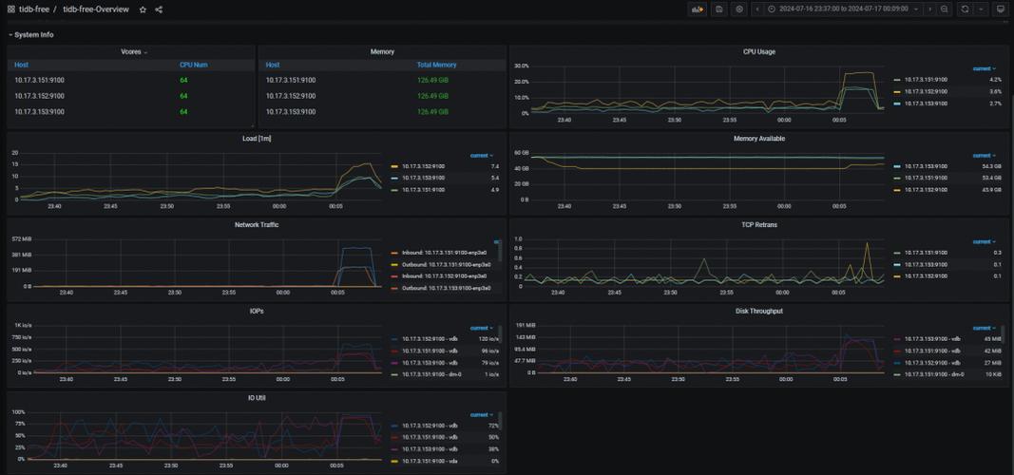This screenshot has height=475, width=1014.
Task: Click the Add panel icon
Action: [698, 9]
